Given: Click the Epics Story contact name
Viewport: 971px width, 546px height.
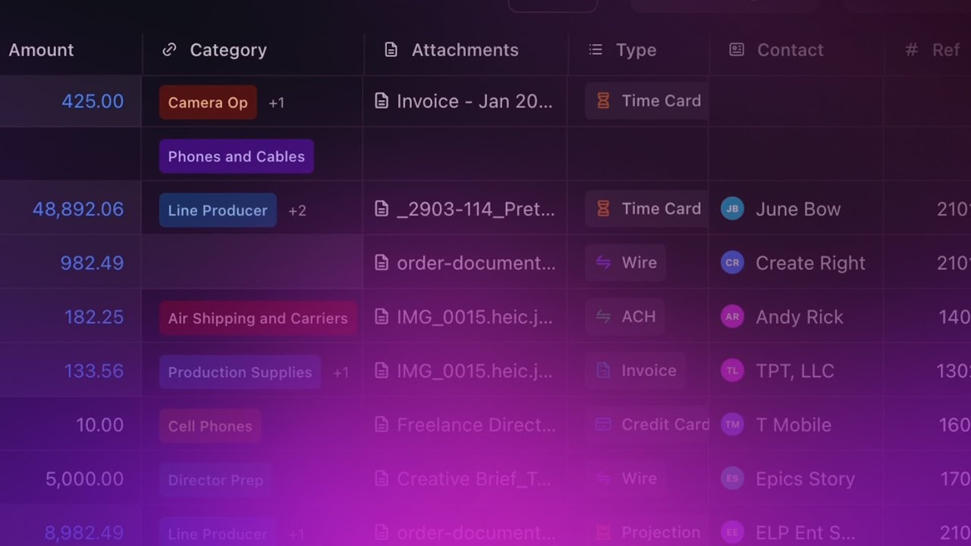Looking at the screenshot, I should (x=805, y=479).
